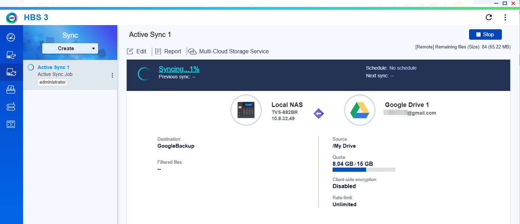
Task: Click the status circle beside Active Sync 1
Action: click(30, 67)
